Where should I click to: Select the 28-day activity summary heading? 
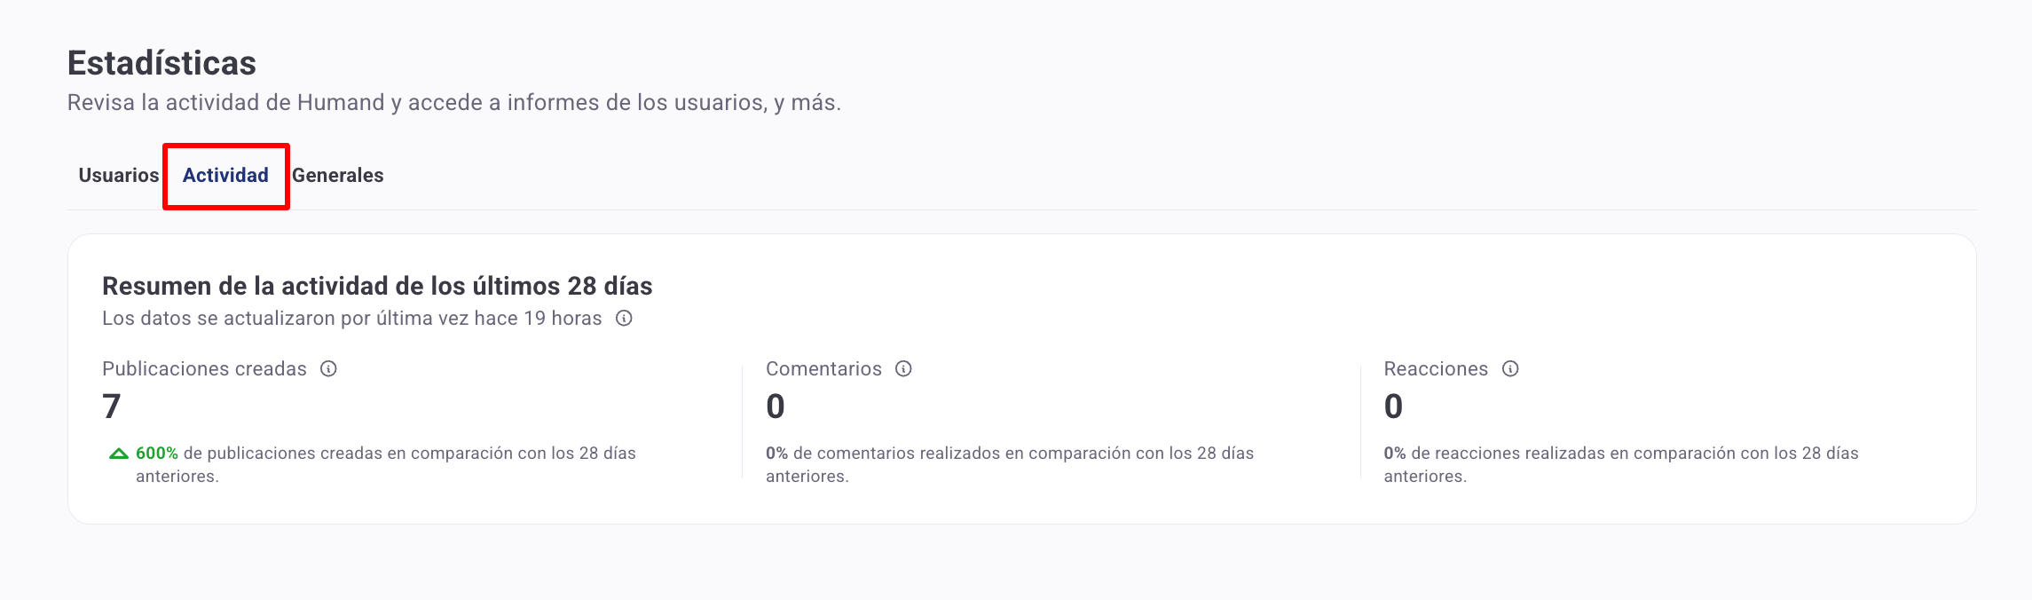(377, 286)
